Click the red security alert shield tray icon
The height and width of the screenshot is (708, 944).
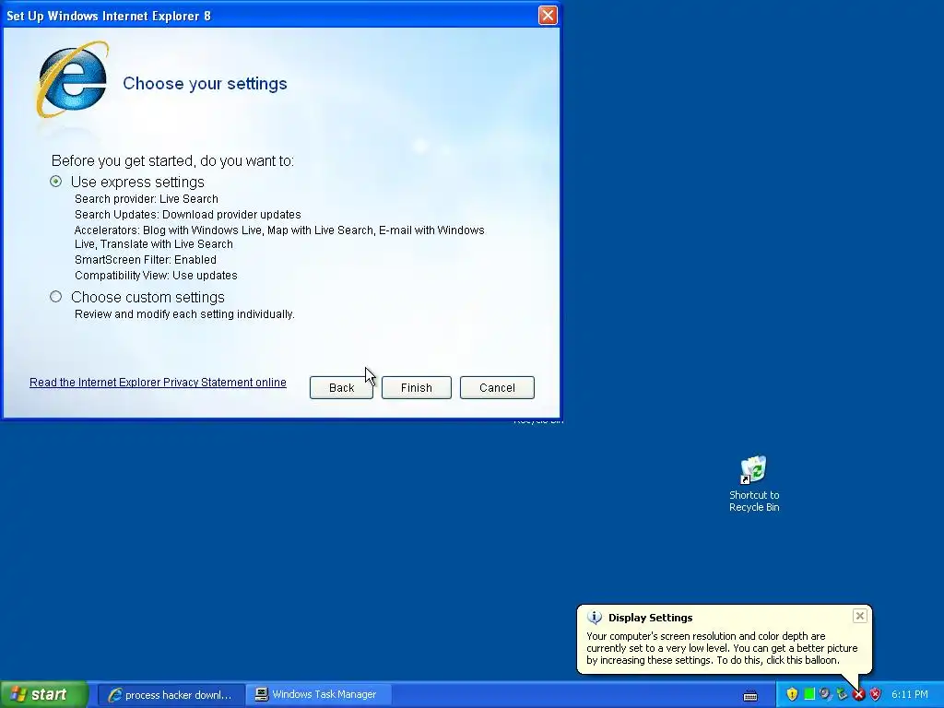click(876, 694)
